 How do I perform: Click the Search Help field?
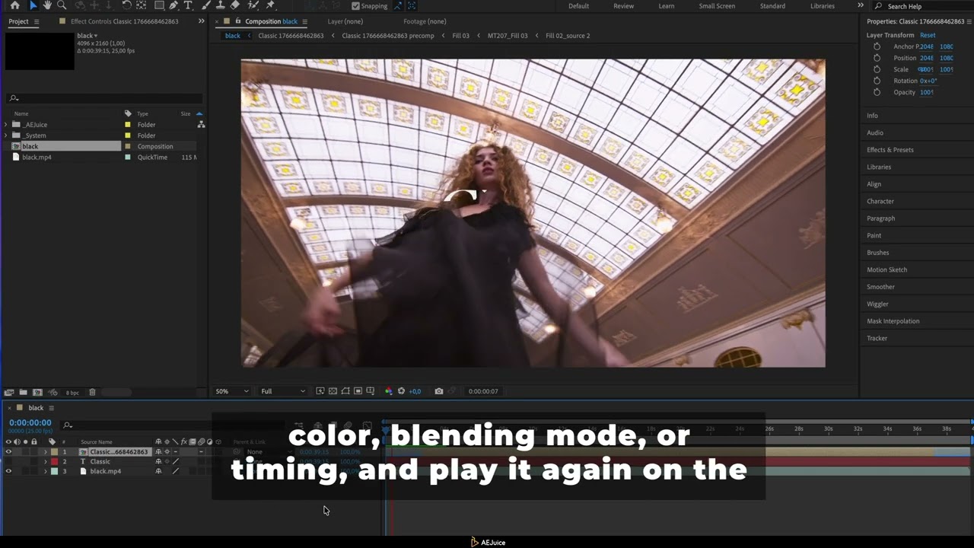[925, 6]
